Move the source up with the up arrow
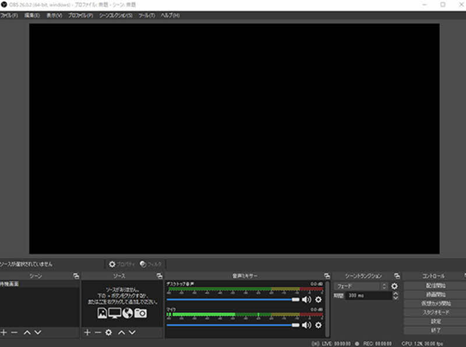Viewport: 466px width, 347px height. tap(121, 332)
